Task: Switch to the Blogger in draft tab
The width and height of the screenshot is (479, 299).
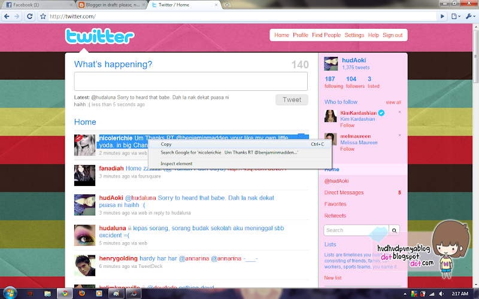Action: pos(111,5)
